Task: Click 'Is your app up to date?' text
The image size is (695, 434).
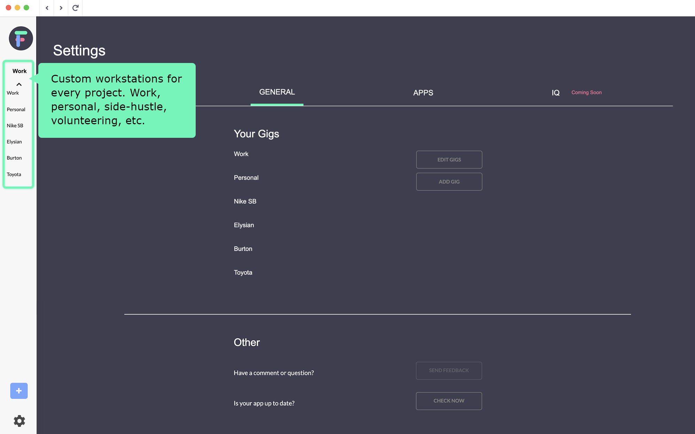Action: click(x=264, y=403)
